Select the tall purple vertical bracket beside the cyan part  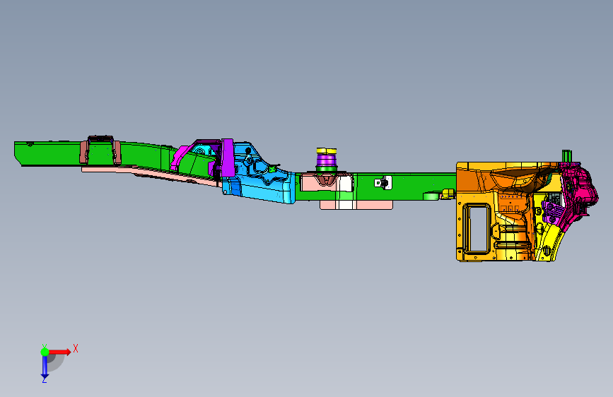point(228,158)
